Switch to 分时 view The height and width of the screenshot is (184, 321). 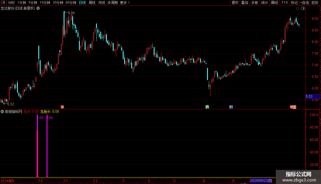(11, 3)
